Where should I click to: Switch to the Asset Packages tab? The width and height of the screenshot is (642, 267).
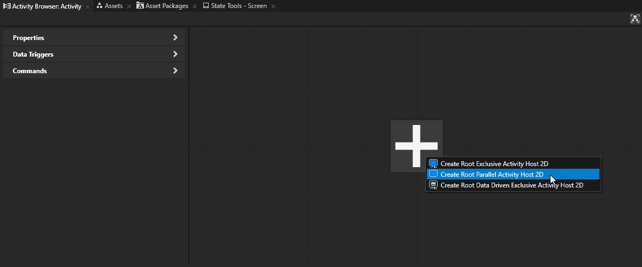click(x=166, y=6)
